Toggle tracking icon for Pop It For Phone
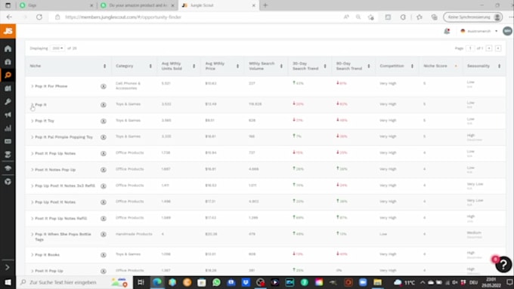Screen dimensions: 514x289 (104, 86)
